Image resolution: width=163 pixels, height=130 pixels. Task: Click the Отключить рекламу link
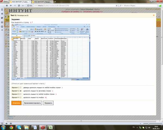click(93, 12)
